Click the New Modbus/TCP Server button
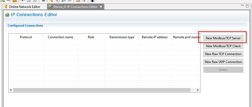Screen dimensions: 252x107 pos(223,38)
